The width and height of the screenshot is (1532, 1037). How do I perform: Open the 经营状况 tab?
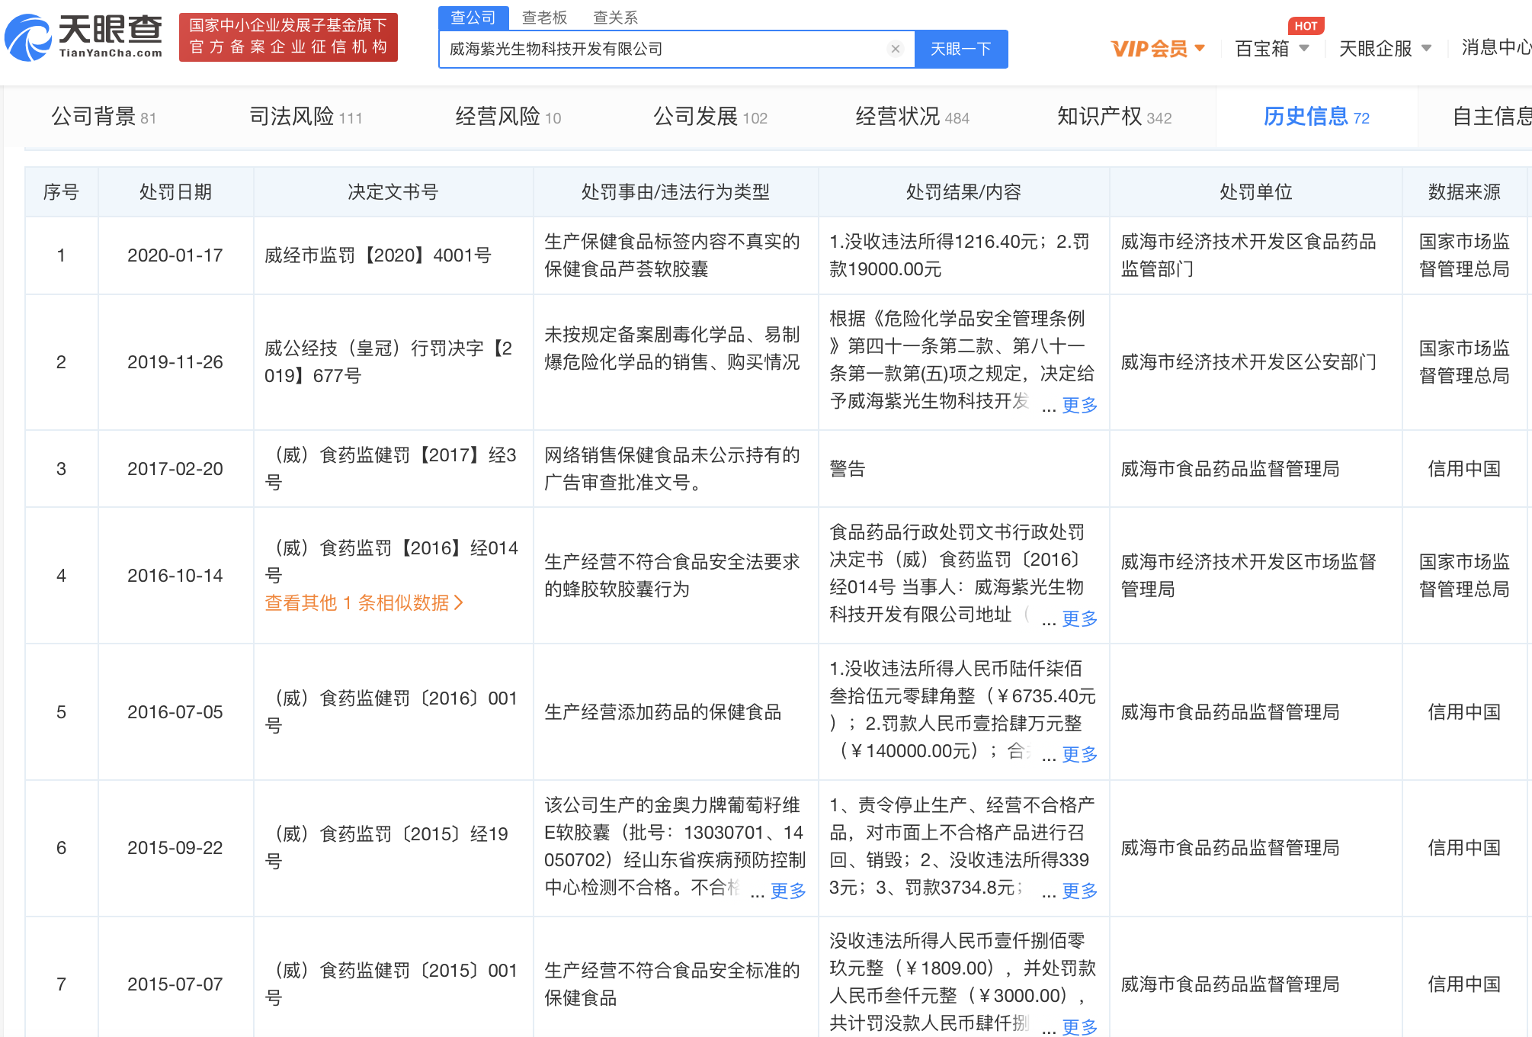point(912,117)
